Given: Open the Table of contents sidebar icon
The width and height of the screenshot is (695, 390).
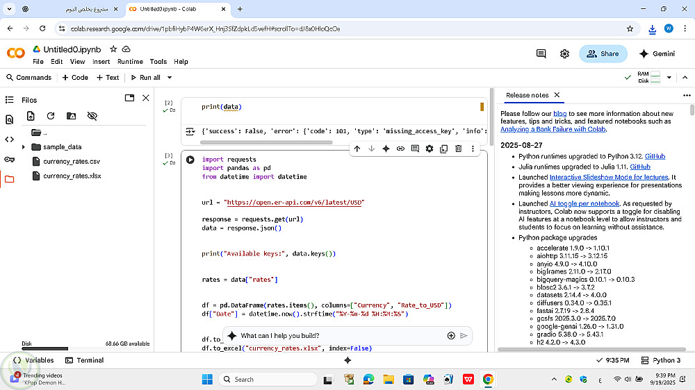Looking at the screenshot, I should (9, 99).
